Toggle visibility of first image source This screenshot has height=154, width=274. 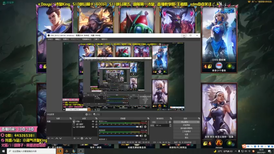point(93,121)
